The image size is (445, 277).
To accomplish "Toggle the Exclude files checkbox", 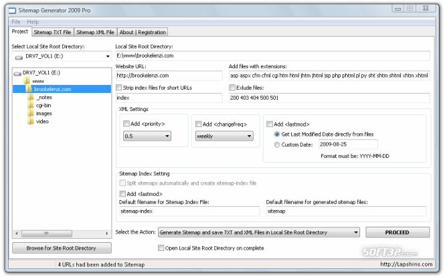I will click(x=232, y=88).
